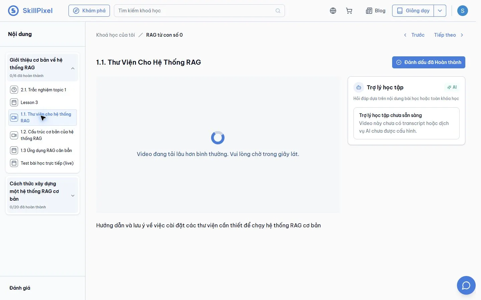
Task: Select Lesson 3 in the sidebar
Action: pos(42,102)
